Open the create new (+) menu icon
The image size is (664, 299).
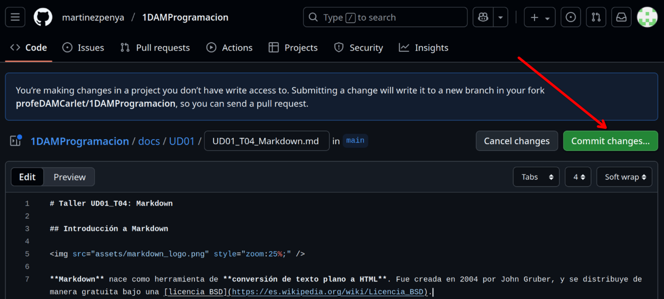pos(534,17)
